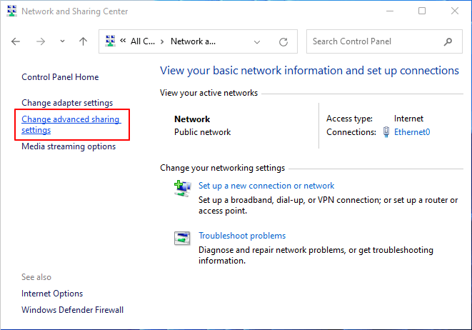The height and width of the screenshot is (330, 472).
Task: Open the recent locations dropdown arrow
Action: click(62, 41)
